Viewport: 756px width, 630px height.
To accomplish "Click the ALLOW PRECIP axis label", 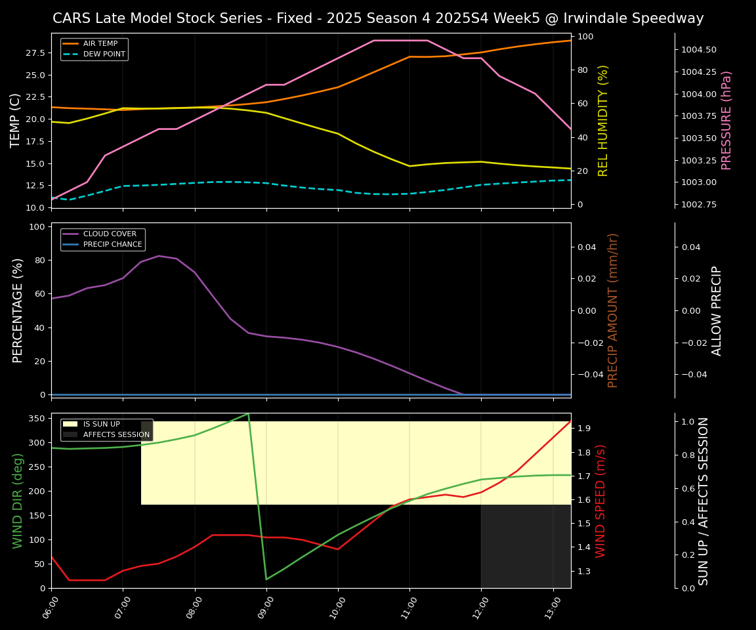I will [717, 310].
